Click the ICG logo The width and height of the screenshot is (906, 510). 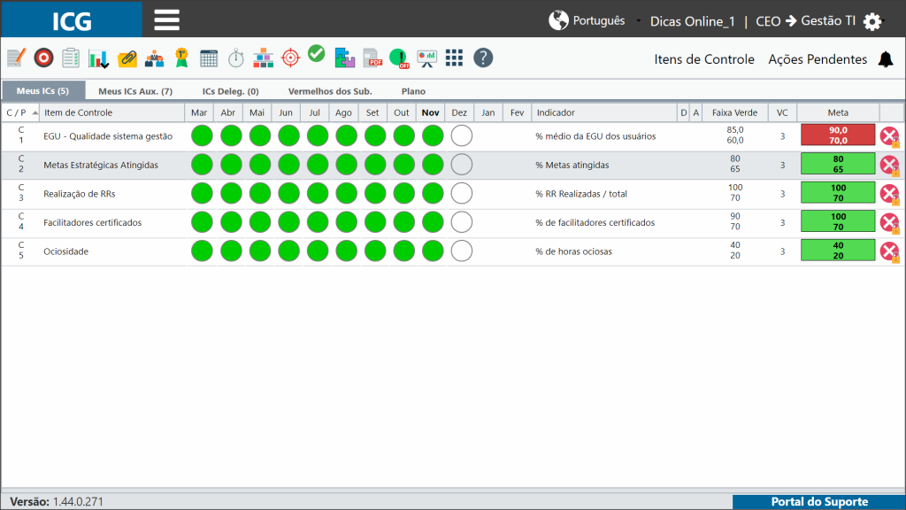(x=72, y=21)
